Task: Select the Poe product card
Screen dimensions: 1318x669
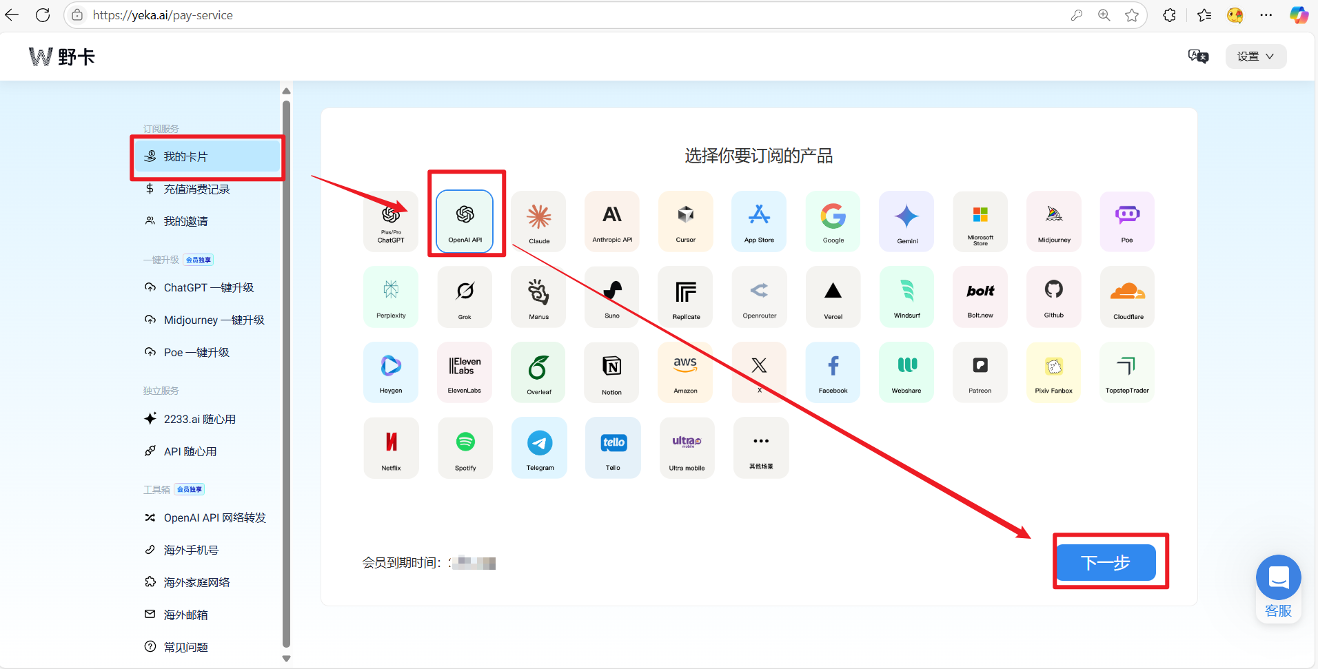Action: [x=1127, y=221]
